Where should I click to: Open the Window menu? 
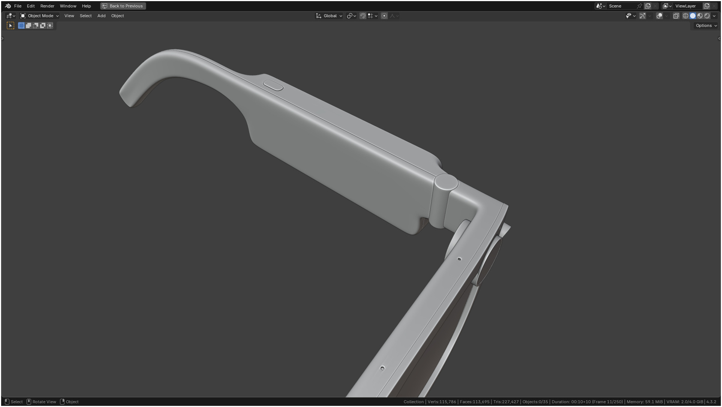(68, 6)
